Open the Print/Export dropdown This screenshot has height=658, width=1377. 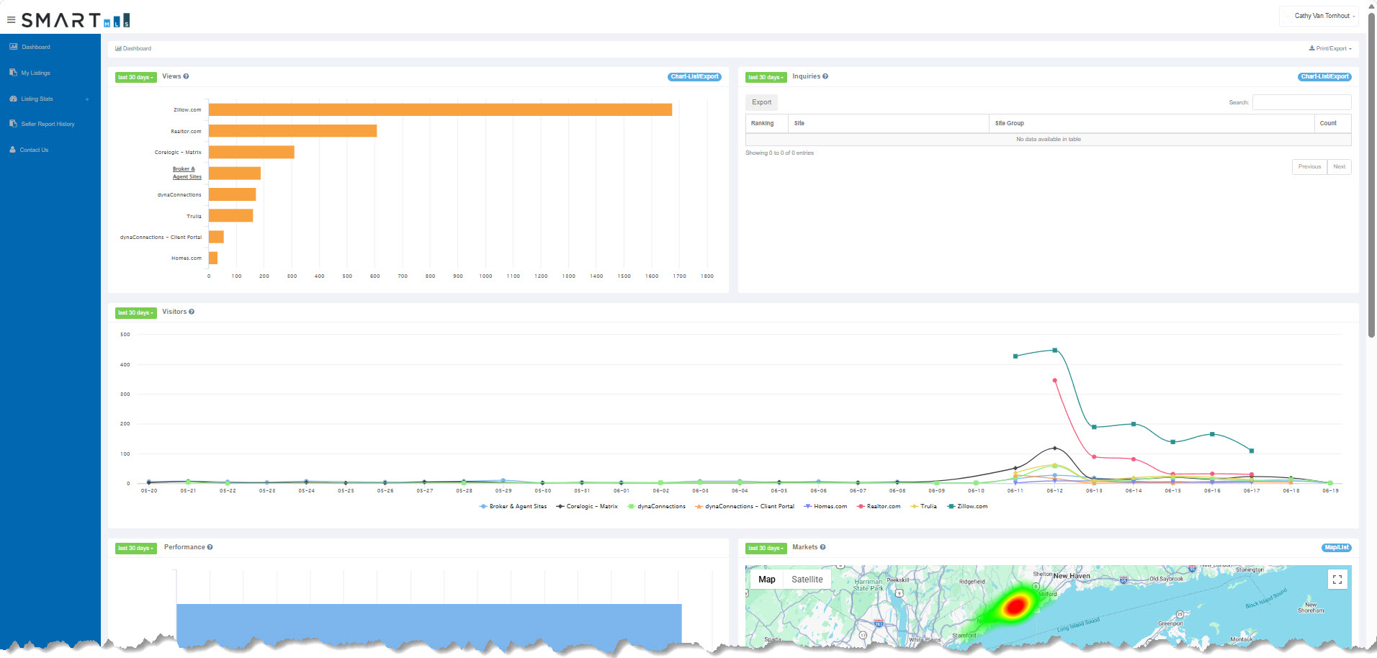click(1330, 48)
